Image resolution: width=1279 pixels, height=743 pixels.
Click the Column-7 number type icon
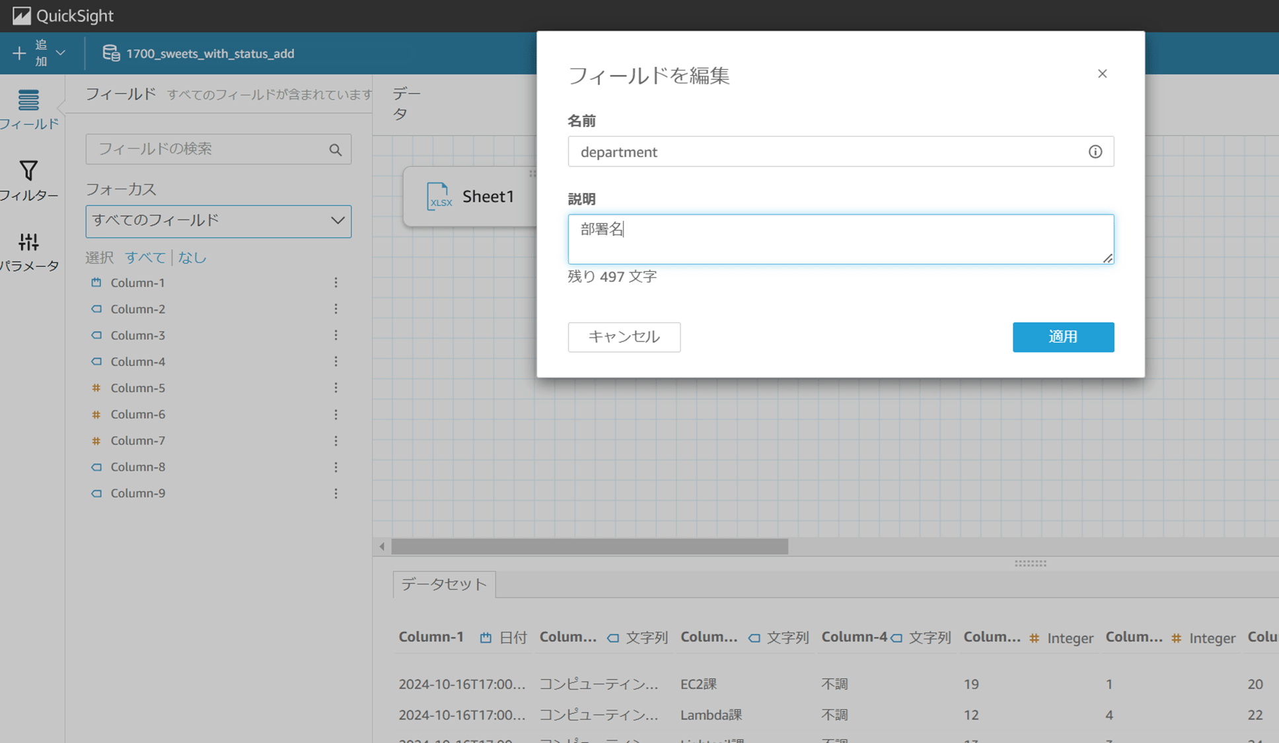96,441
